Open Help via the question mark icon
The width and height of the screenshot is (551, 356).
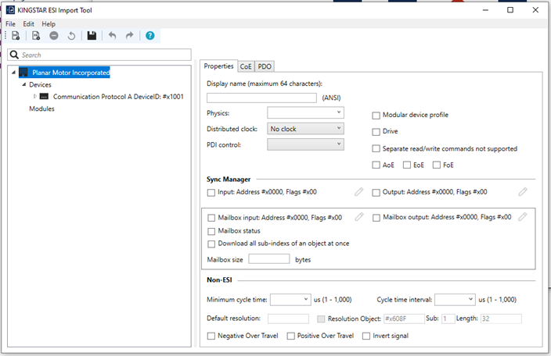(x=149, y=36)
